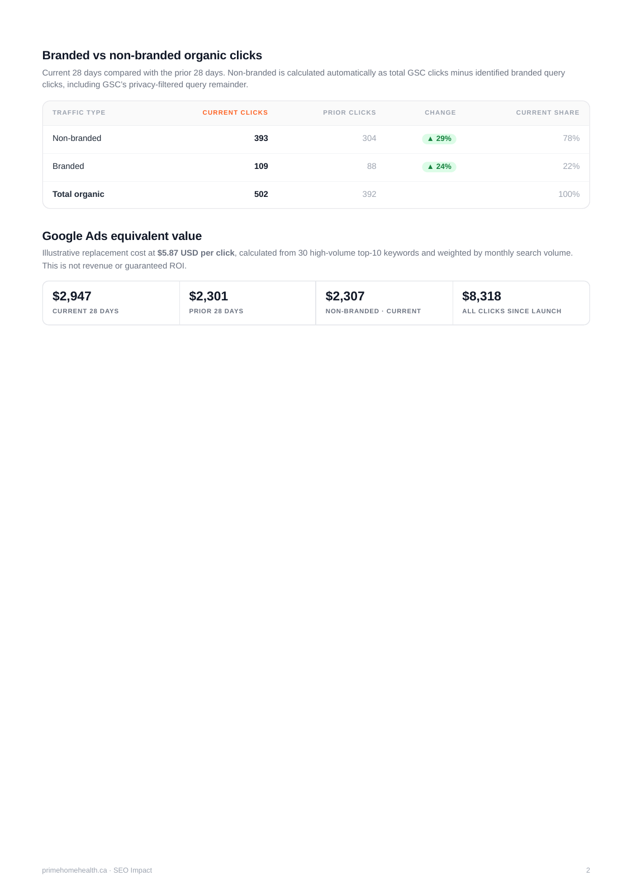
Task: Click the 'Current 28 Days' label
Action: pos(85,311)
